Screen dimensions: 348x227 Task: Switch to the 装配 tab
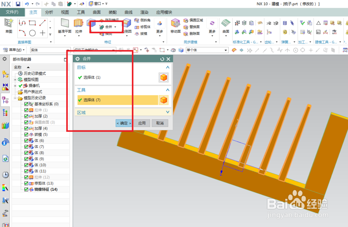pyautogui.click(x=112, y=12)
